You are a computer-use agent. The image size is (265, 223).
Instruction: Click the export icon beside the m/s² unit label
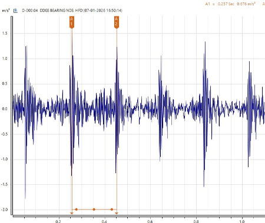15,11
